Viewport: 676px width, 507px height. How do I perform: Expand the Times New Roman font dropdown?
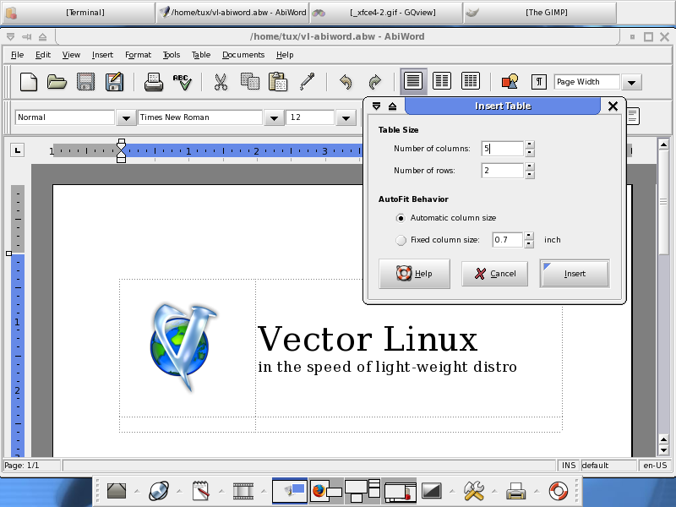coord(273,117)
